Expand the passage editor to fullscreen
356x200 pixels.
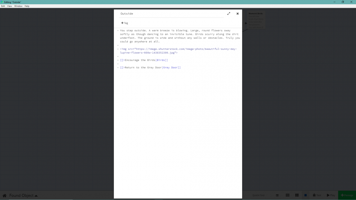(229, 14)
